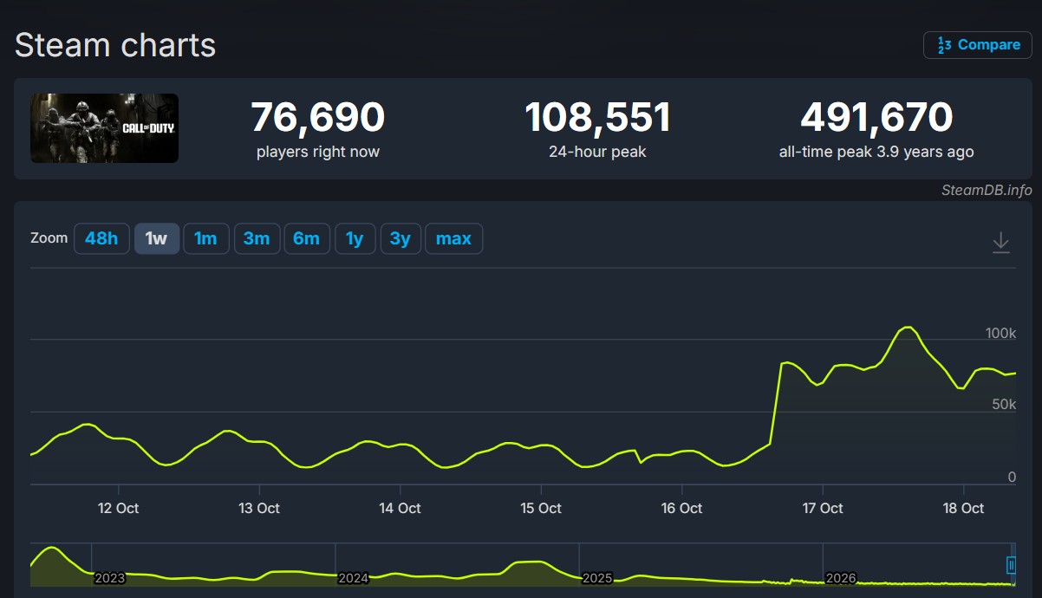Click the 2024 marker in navigator timeline

click(x=354, y=578)
